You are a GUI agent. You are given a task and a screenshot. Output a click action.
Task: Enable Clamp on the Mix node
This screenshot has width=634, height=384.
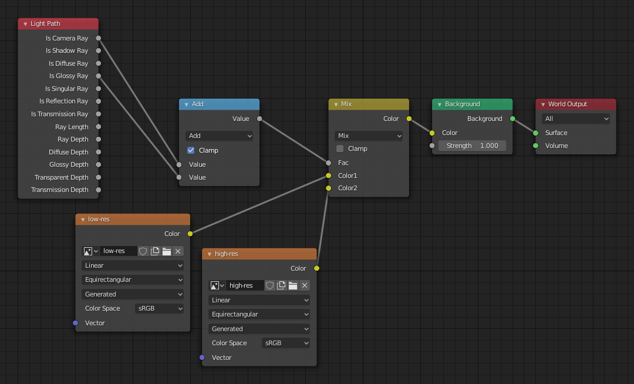[339, 149]
